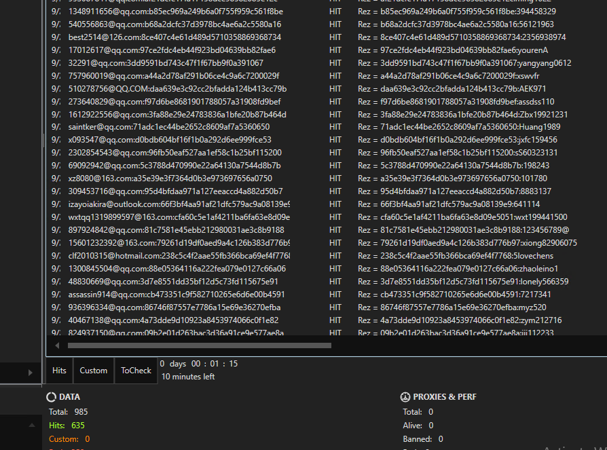Screen dimensions: 607x450
Task: Click the green "Hits: 635" counter
Action: 67,426
